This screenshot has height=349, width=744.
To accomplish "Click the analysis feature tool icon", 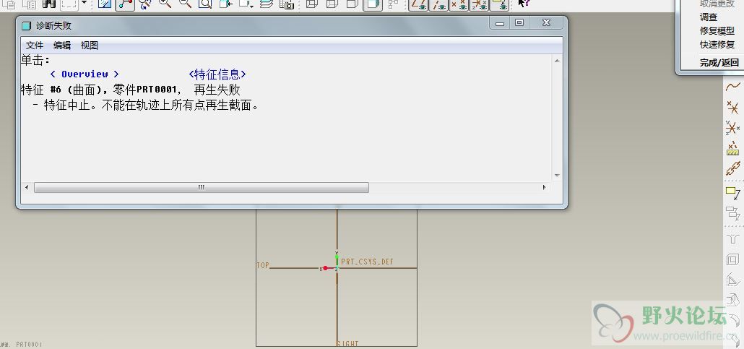I will [732, 149].
